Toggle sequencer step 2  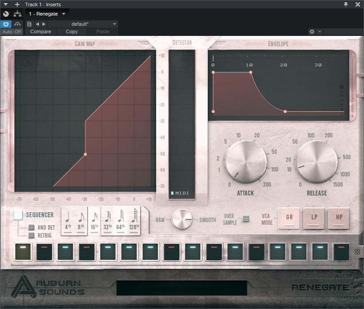coord(44,251)
